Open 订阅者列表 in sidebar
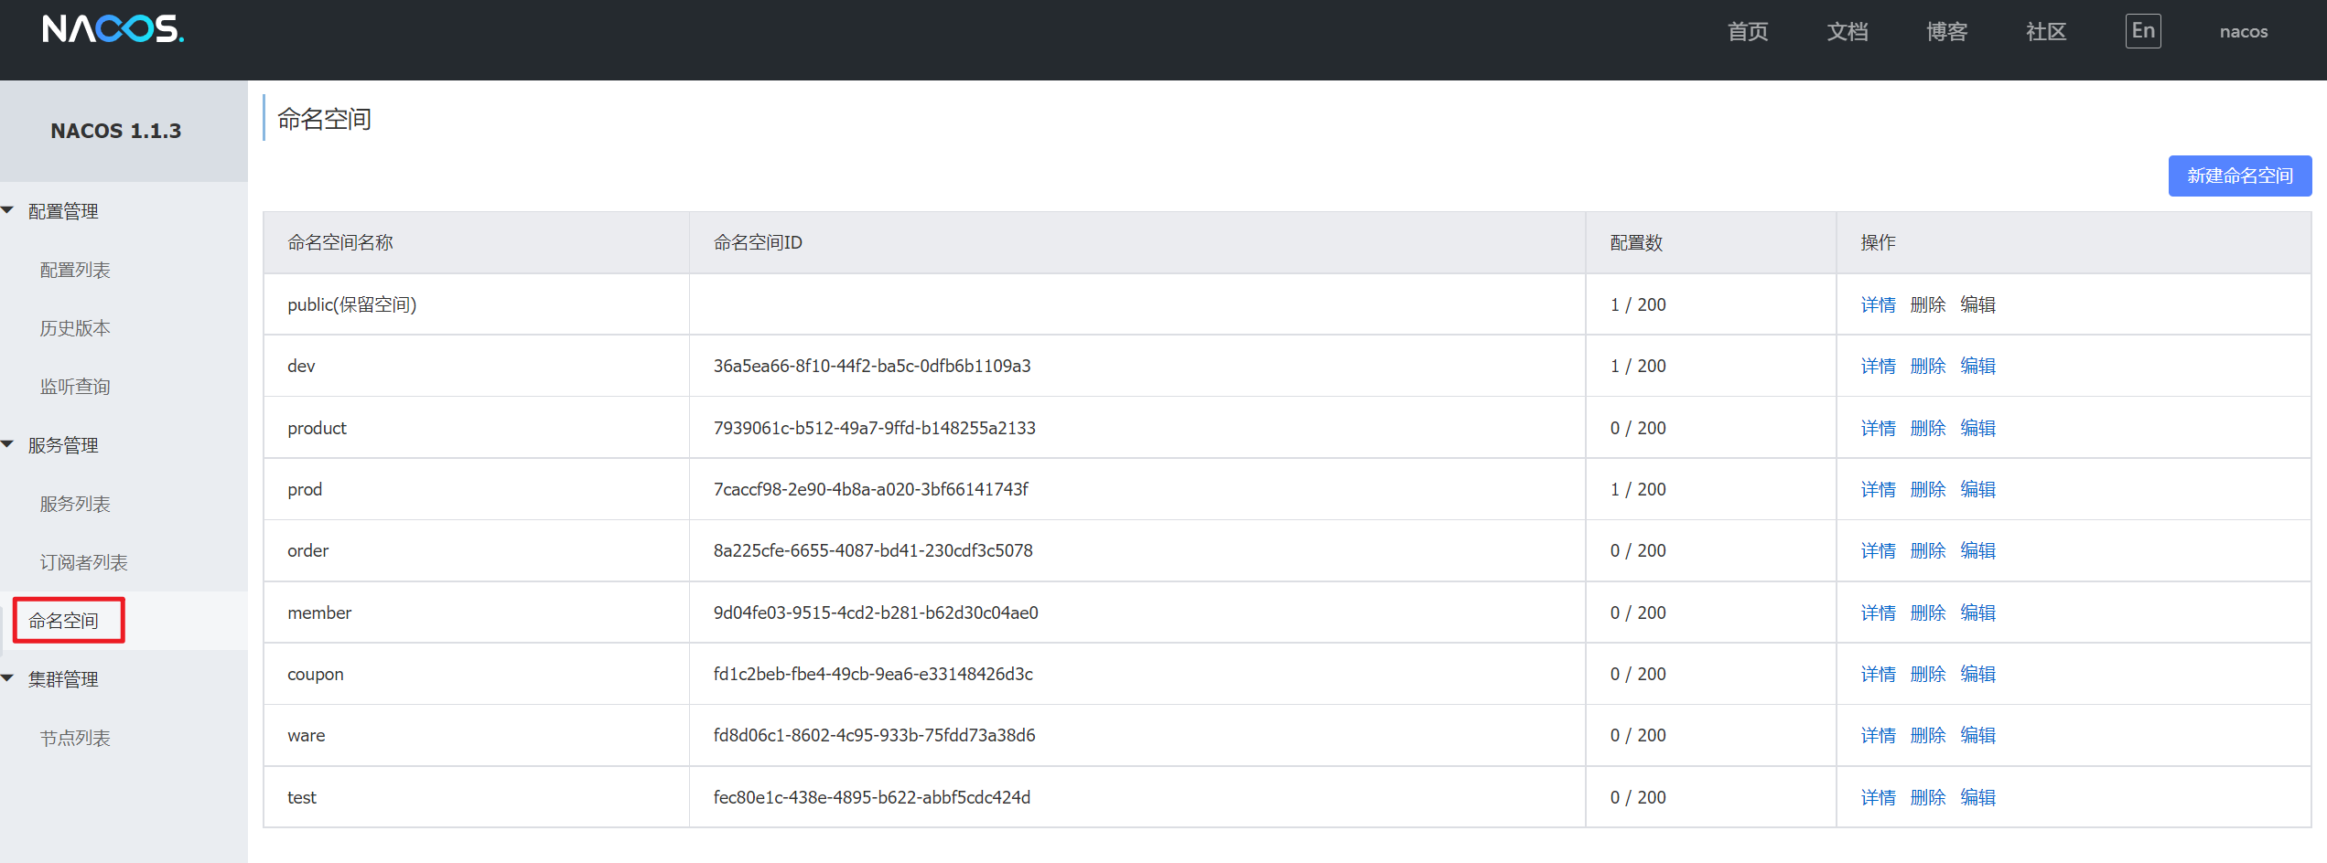Viewport: 2327px width, 863px height. click(x=83, y=562)
